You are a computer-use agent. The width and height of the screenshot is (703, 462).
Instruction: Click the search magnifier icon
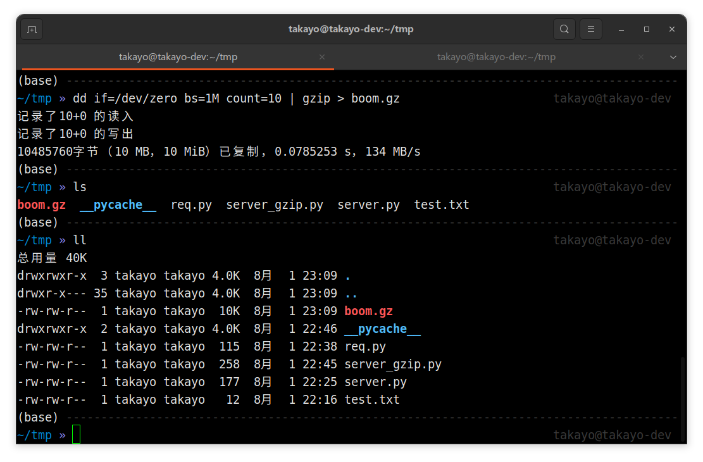[564, 29]
